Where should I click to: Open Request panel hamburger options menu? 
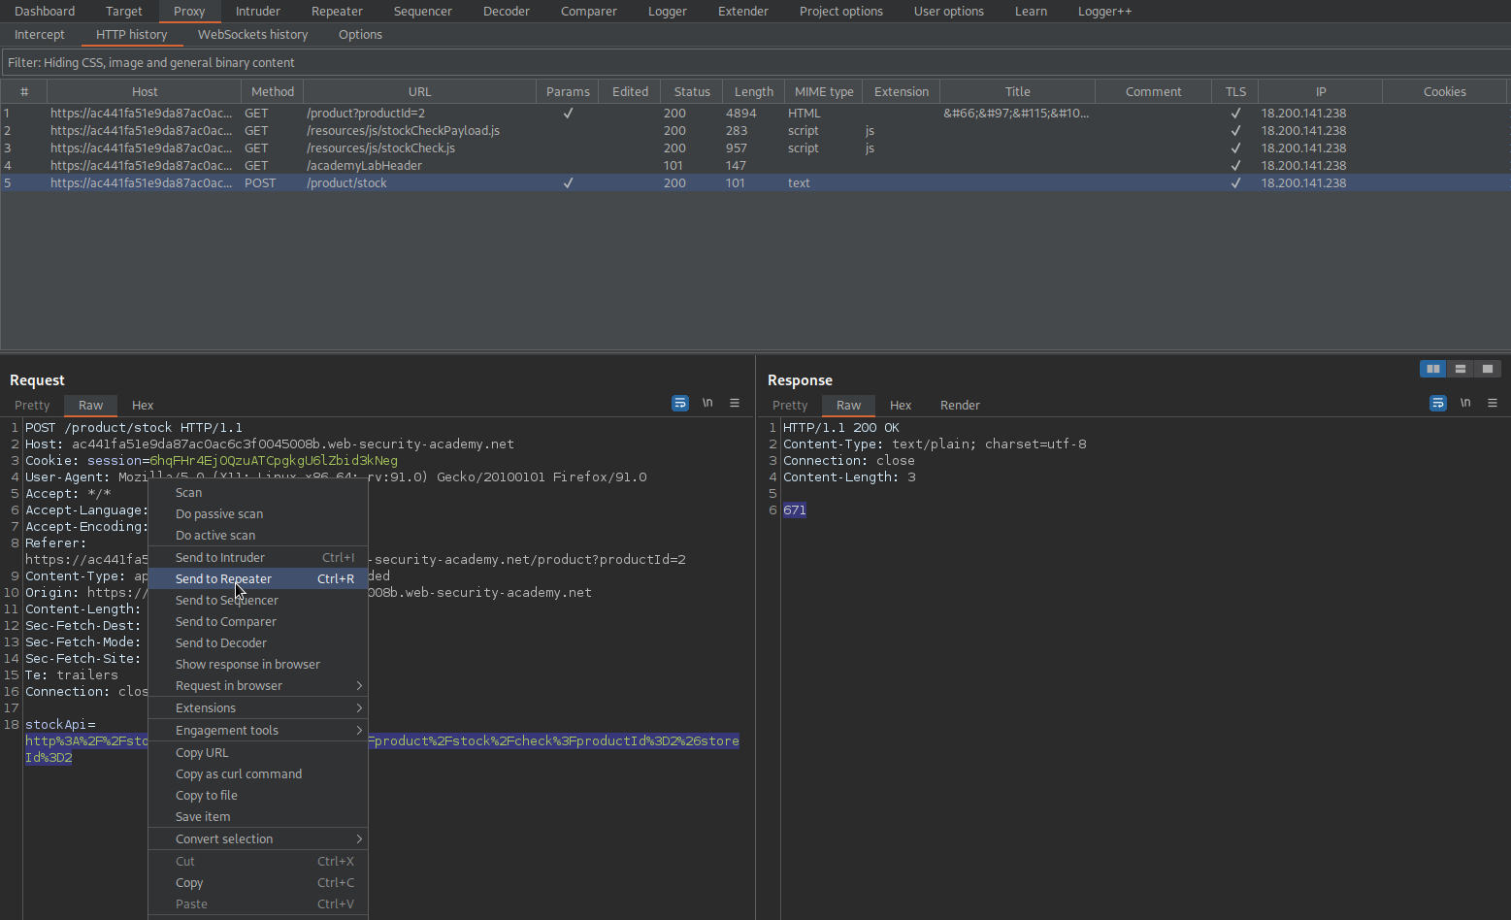coord(735,403)
